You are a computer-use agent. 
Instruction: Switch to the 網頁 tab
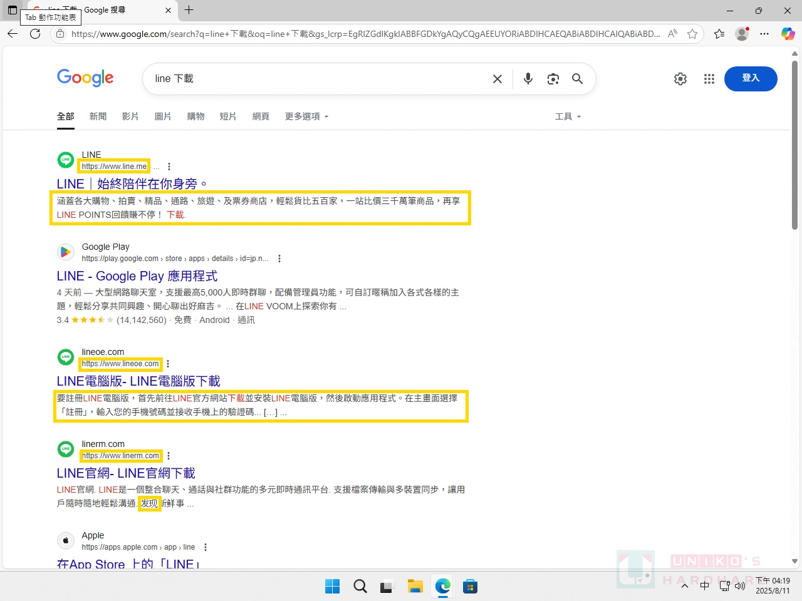pyautogui.click(x=261, y=116)
